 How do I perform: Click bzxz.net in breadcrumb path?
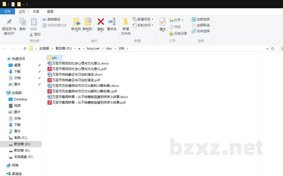93,48
